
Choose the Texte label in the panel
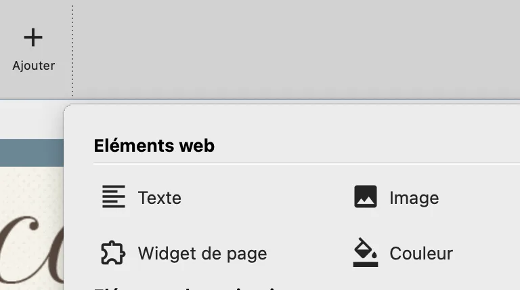pos(159,198)
